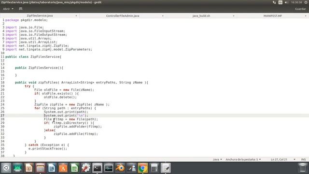This screenshot has width=309, height=174.
Task: Switch to the ZipFilesService.java tab
Action: 40,15
